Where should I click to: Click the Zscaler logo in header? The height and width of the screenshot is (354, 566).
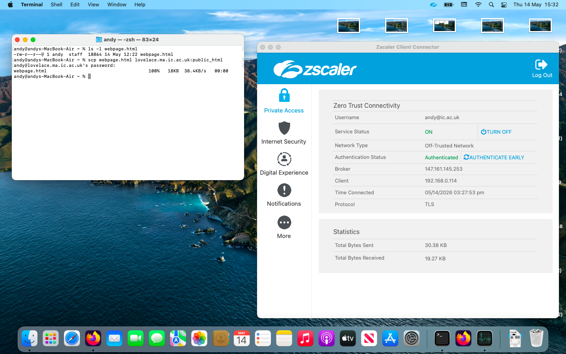pos(315,69)
